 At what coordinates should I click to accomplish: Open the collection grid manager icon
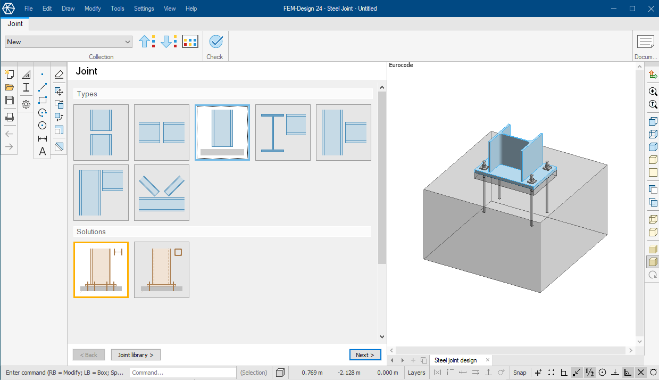coord(190,42)
